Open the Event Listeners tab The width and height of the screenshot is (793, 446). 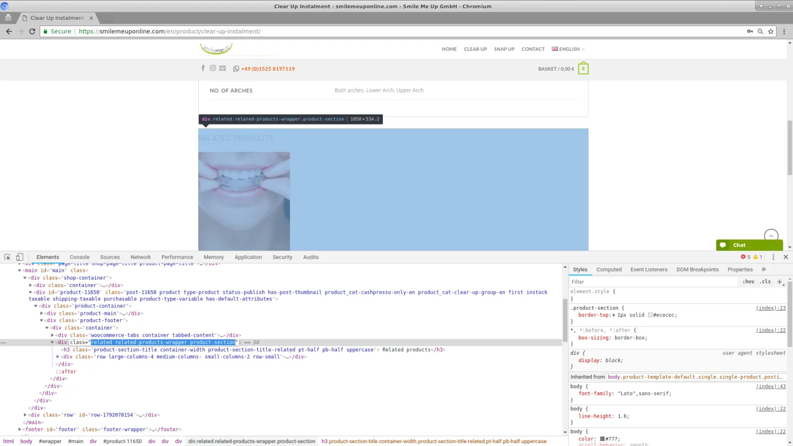click(x=649, y=269)
